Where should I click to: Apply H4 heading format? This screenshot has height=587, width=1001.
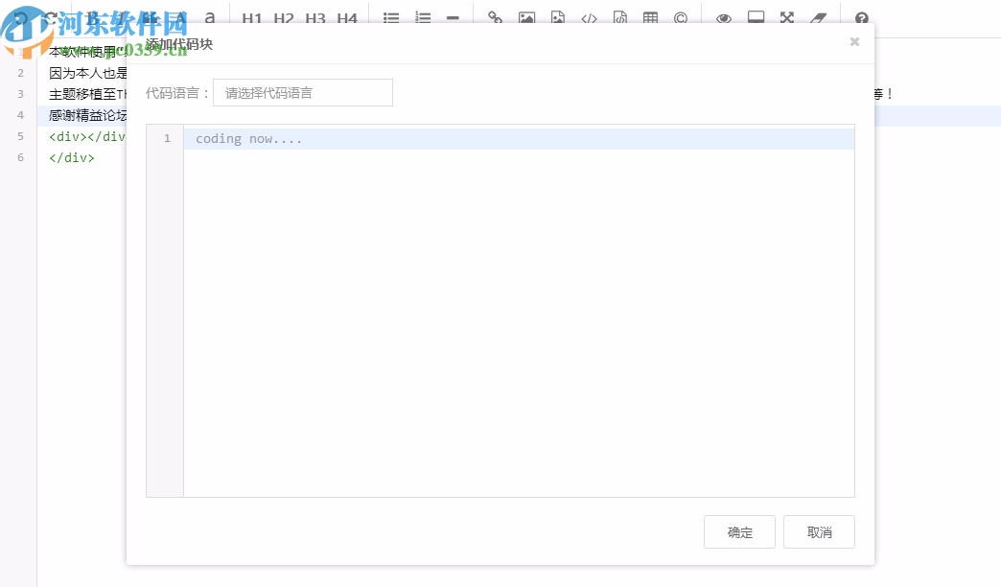(347, 18)
